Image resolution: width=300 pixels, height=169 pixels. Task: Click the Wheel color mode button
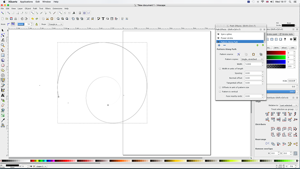click(284, 48)
